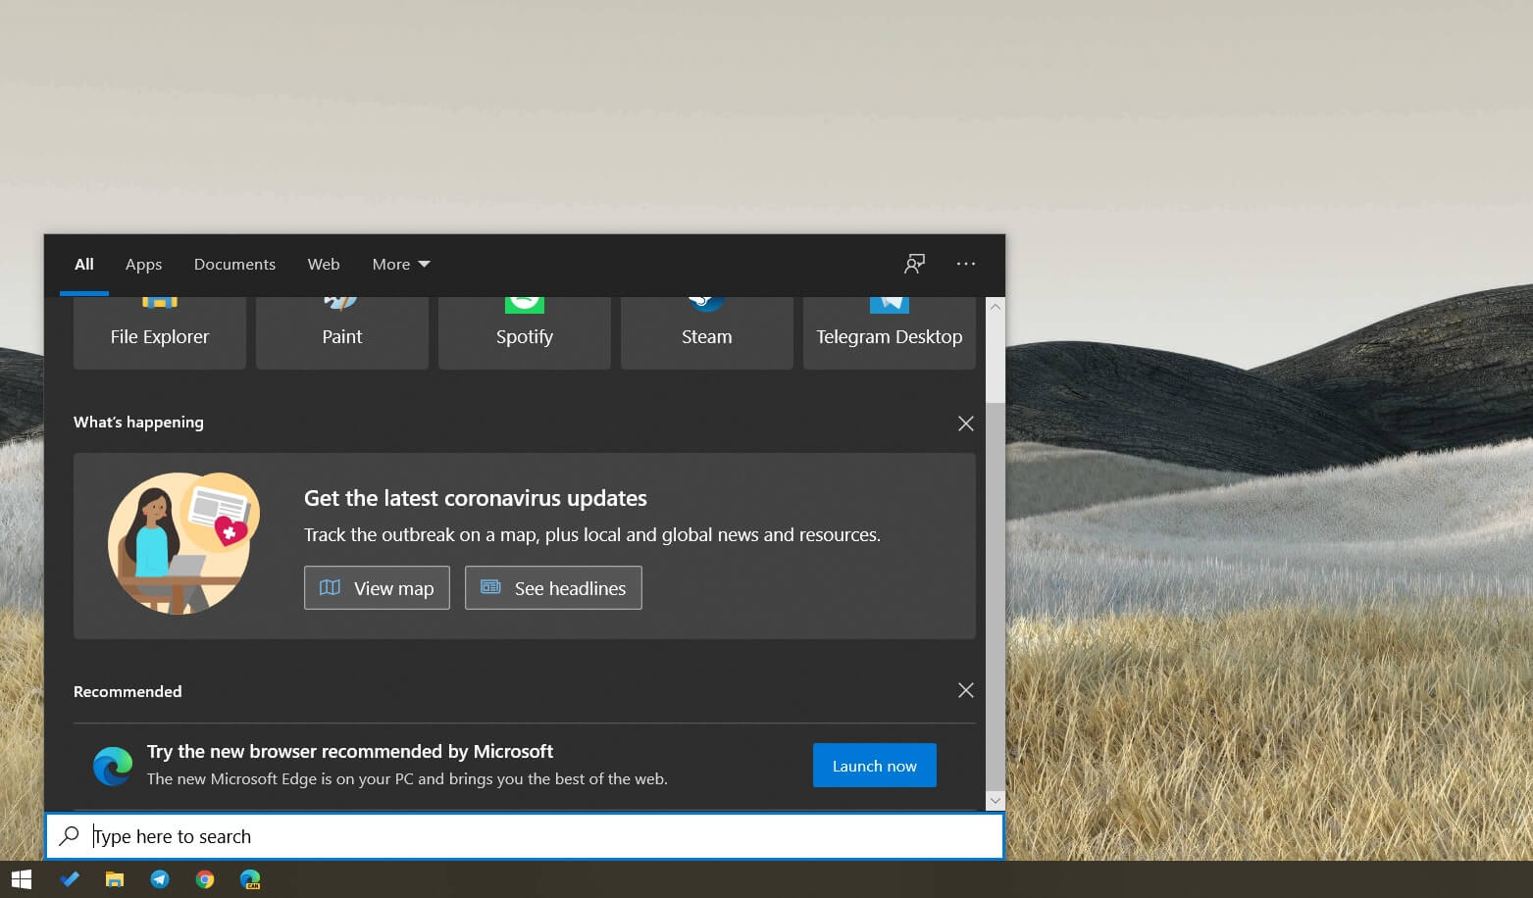Click See headlines for coronavirus news

click(x=552, y=587)
